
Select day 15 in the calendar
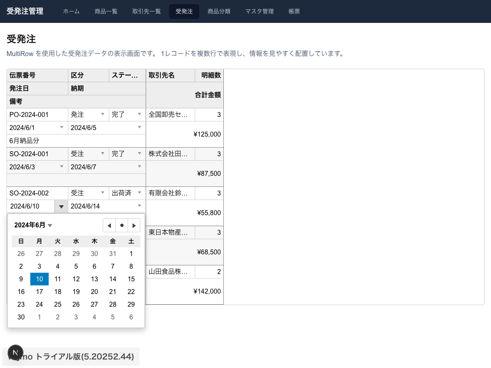pyautogui.click(x=131, y=279)
